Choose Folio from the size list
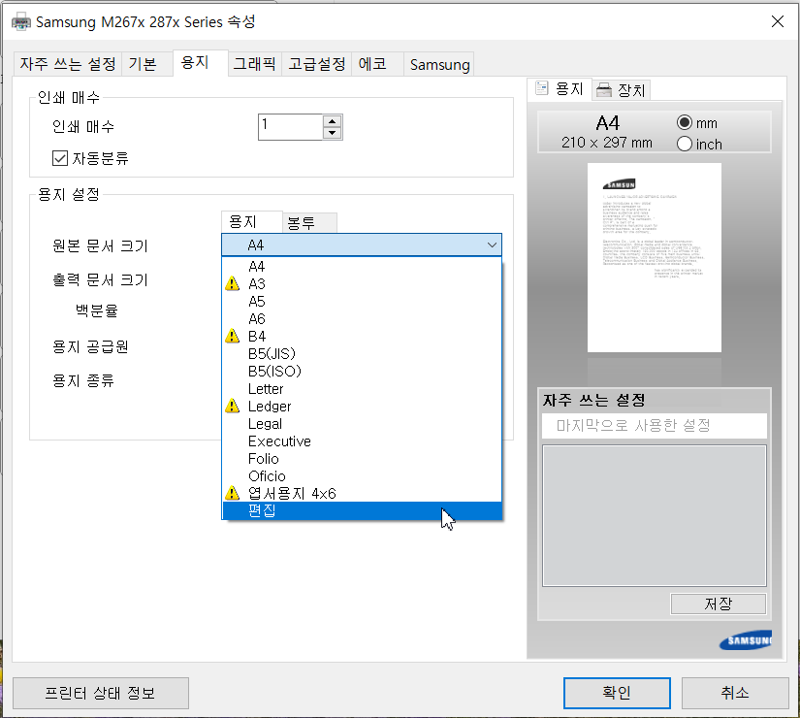Viewport: 800px width, 718px height. (362, 458)
